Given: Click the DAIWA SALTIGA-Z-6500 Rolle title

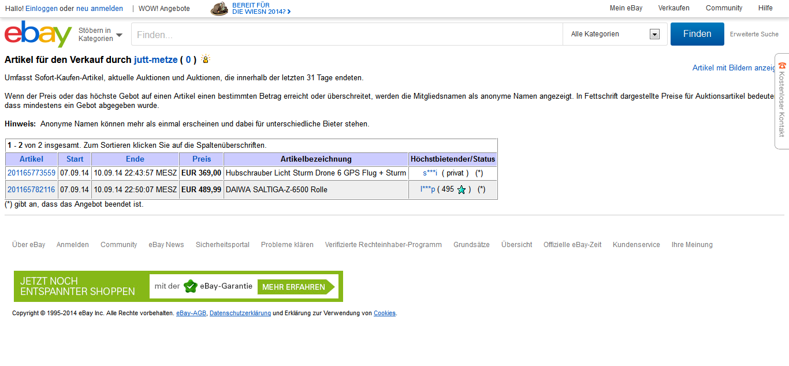Looking at the screenshot, I should (277, 189).
